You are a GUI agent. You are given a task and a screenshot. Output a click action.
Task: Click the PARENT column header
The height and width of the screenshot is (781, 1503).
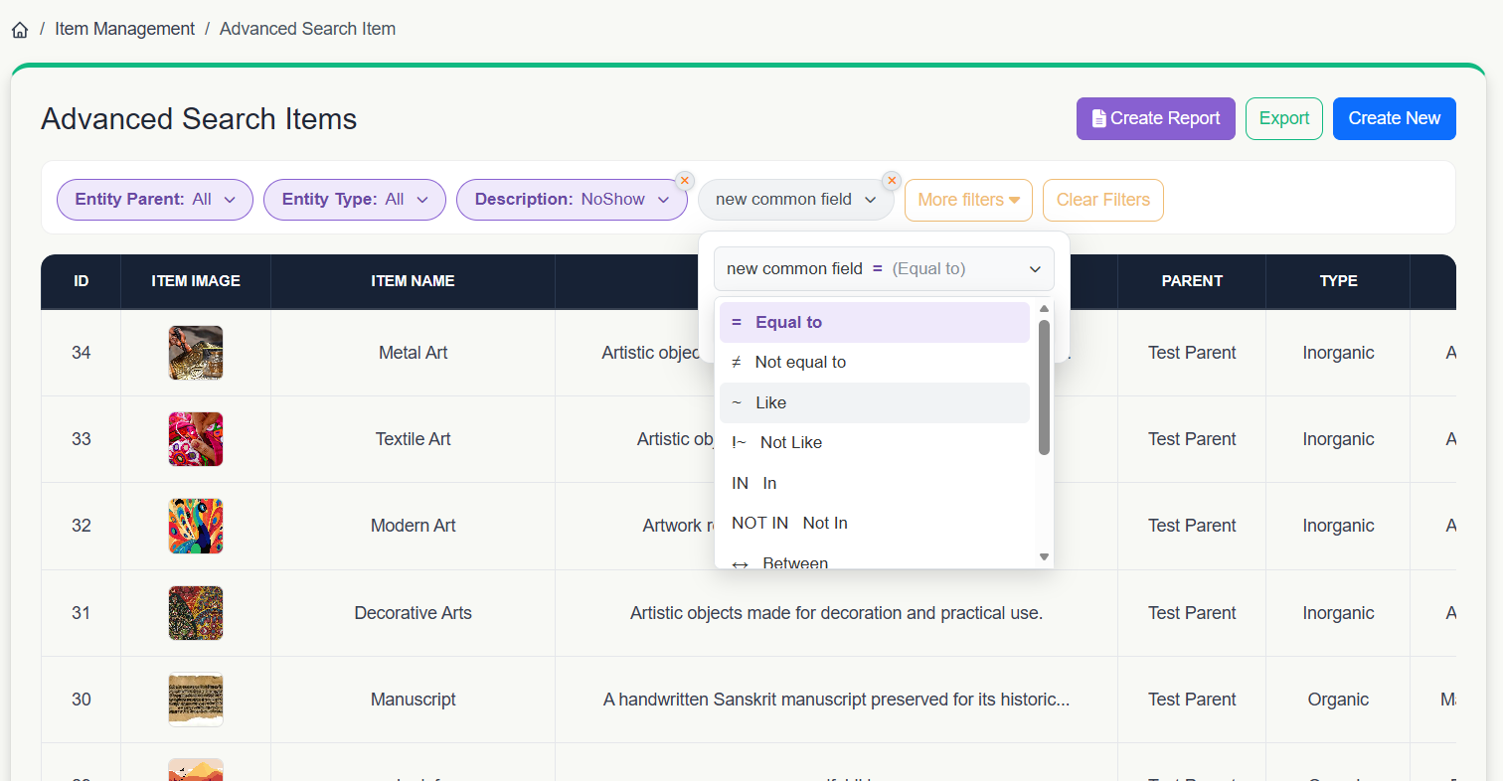pos(1192,281)
